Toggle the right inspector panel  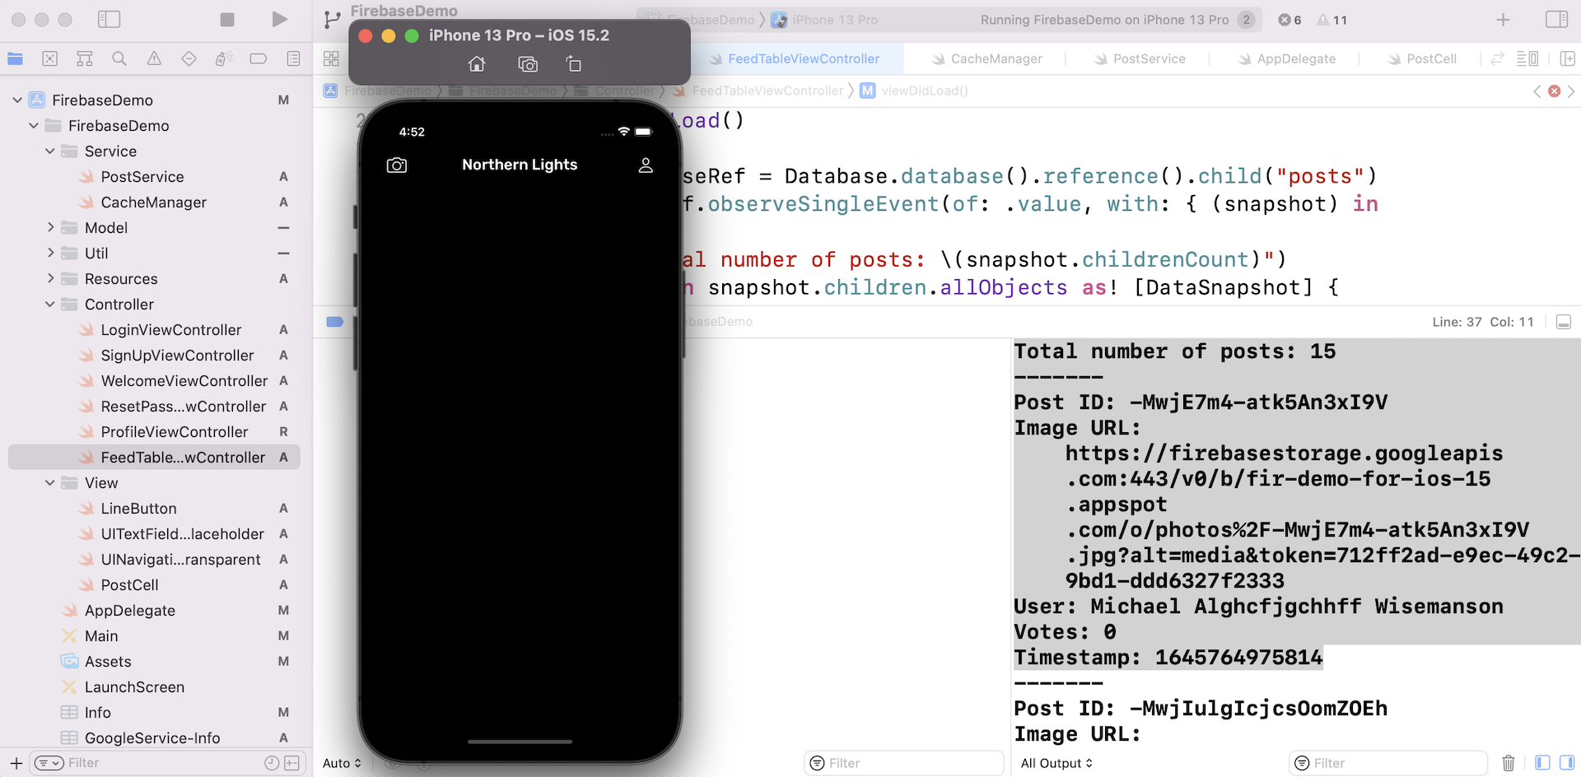(x=1556, y=19)
